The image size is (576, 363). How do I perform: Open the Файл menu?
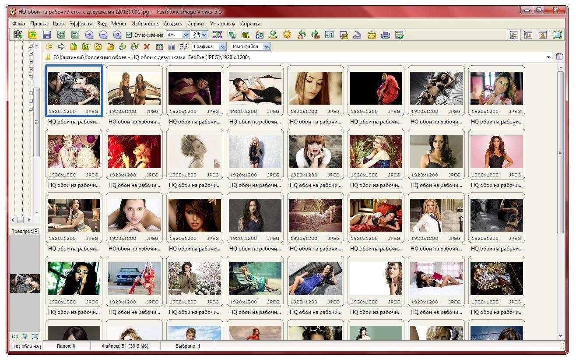pos(18,24)
